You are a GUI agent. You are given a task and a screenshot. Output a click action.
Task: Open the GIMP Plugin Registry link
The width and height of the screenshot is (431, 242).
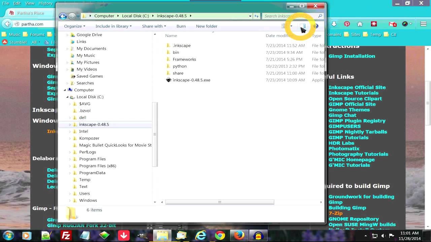click(357, 121)
